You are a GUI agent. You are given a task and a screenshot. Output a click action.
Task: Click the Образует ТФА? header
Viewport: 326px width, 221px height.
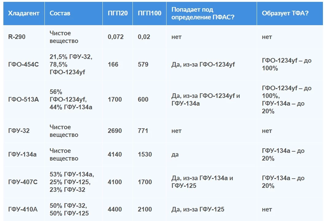[x=285, y=13]
